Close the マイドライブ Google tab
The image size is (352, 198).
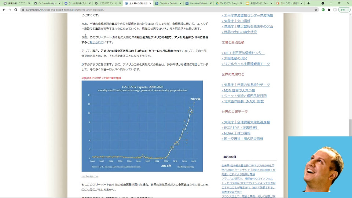(x=241, y=3)
